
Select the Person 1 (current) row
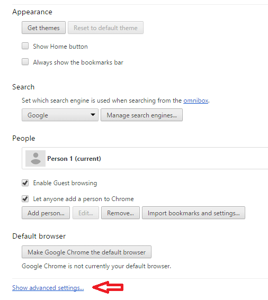(x=145, y=158)
